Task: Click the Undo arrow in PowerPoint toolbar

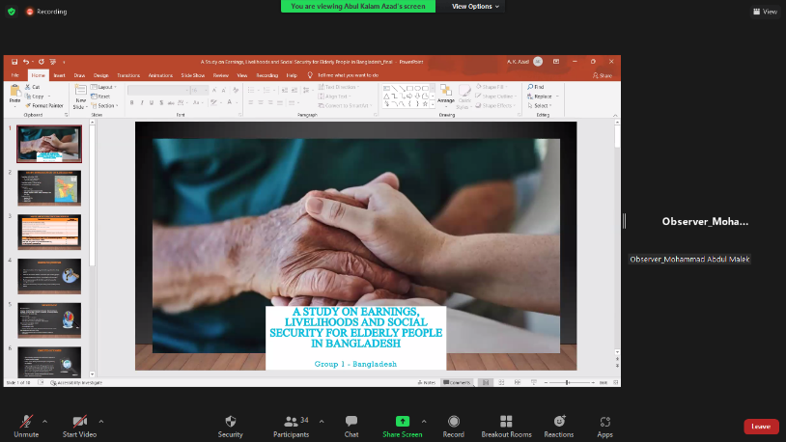Action: (x=25, y=62)
